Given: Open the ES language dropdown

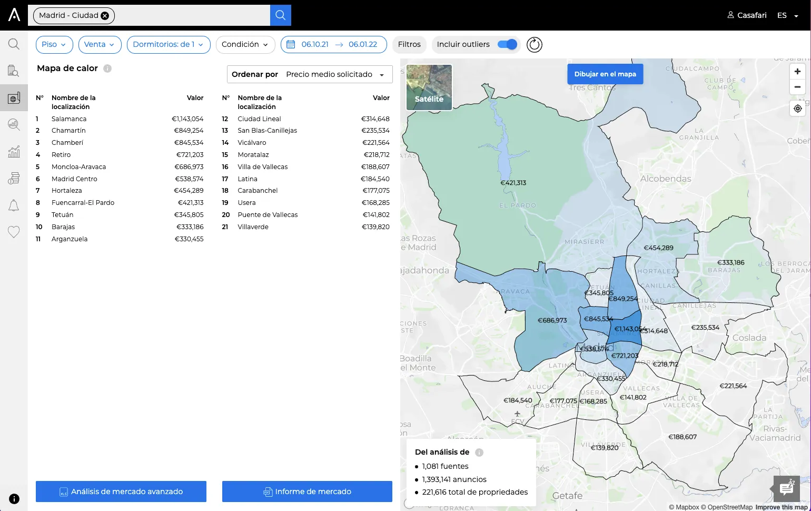Looking at the screenshot, I should pyautogui.click(x=788, y=15).
